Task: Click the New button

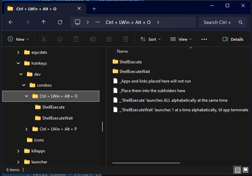Action: (x=18, y=39)
